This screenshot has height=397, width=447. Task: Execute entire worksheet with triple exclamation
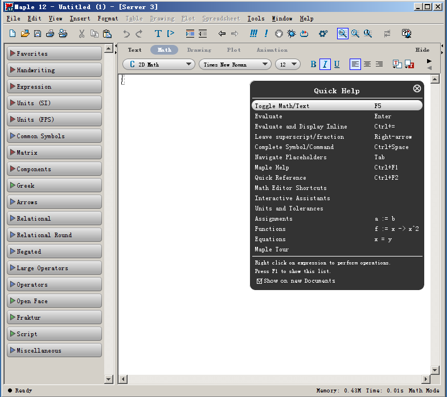click(253, 34)
